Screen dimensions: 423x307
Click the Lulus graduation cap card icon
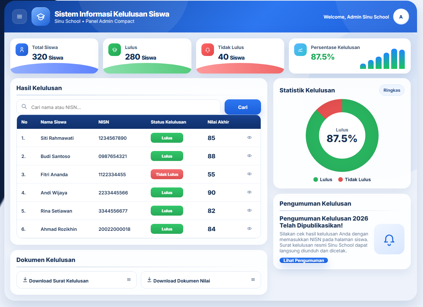pyautogui.click(x=115, y=50)
